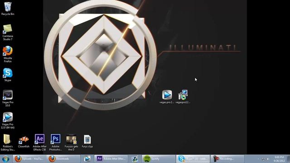Image resolution: width=290 pixels, height=163 pixels.
Task: Switch to Spotify taskbar window
Action: pos(159,159)
